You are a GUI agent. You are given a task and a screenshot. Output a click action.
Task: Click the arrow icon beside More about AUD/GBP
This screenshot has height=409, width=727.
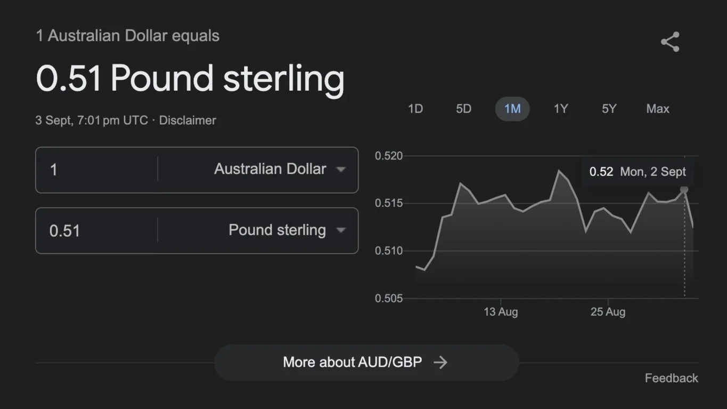point(440,363)
